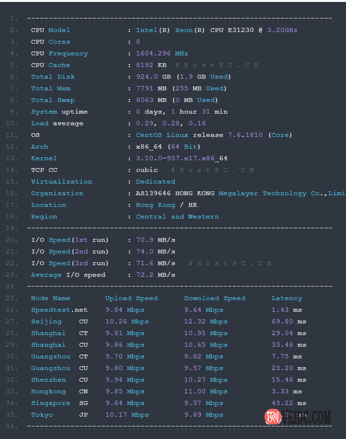Select the Node Name column header
The height and width of the screenshot is (439, 346).
click(x=50, y=298)
